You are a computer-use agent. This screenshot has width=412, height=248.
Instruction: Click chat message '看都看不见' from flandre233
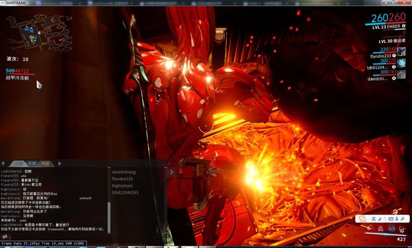tap(29, 180)
